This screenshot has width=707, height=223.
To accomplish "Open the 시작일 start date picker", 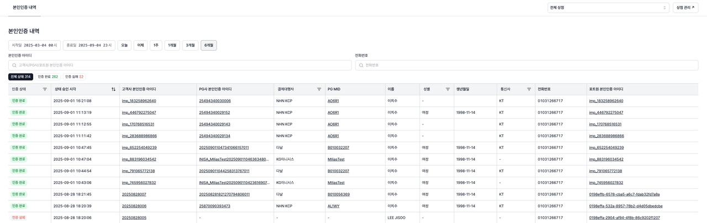I will (34, 45).
